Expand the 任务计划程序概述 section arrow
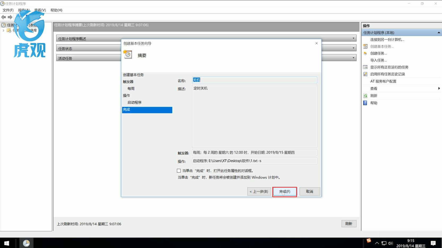Viewport: 442px width, 248px height. [353, 38]
